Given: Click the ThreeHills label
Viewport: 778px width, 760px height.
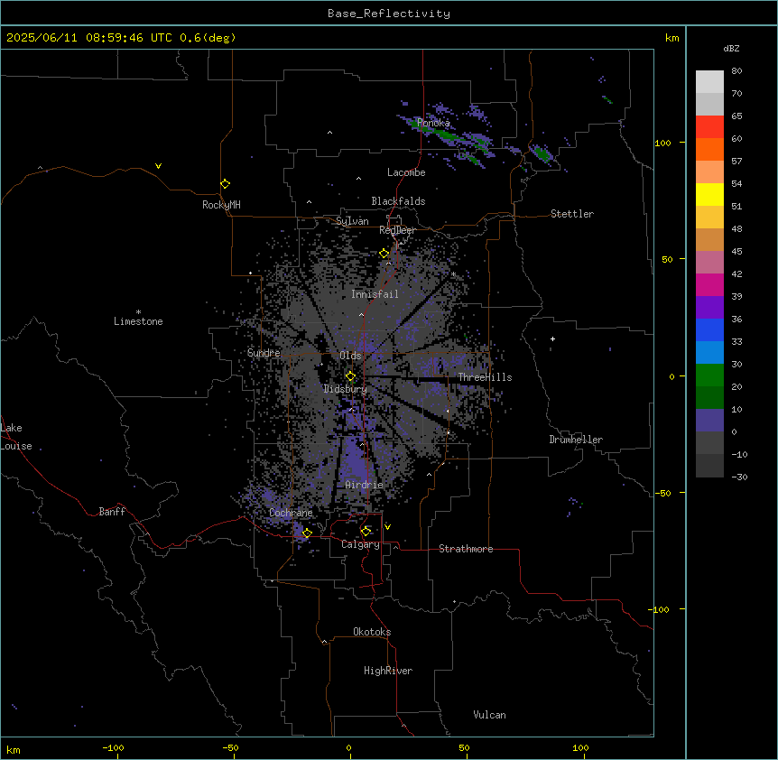Looking at the screenshot, I should (485, 377).
